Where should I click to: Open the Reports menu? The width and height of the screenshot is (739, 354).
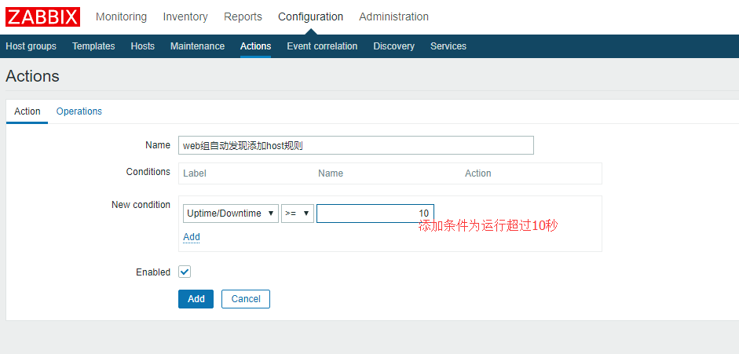point(243,16)
